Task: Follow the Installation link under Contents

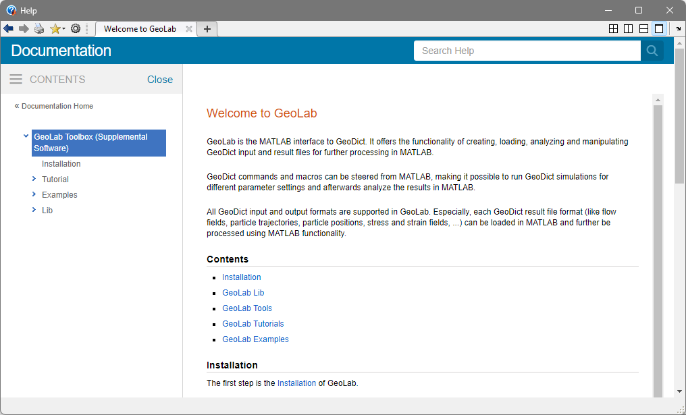Action: point(242,277)
